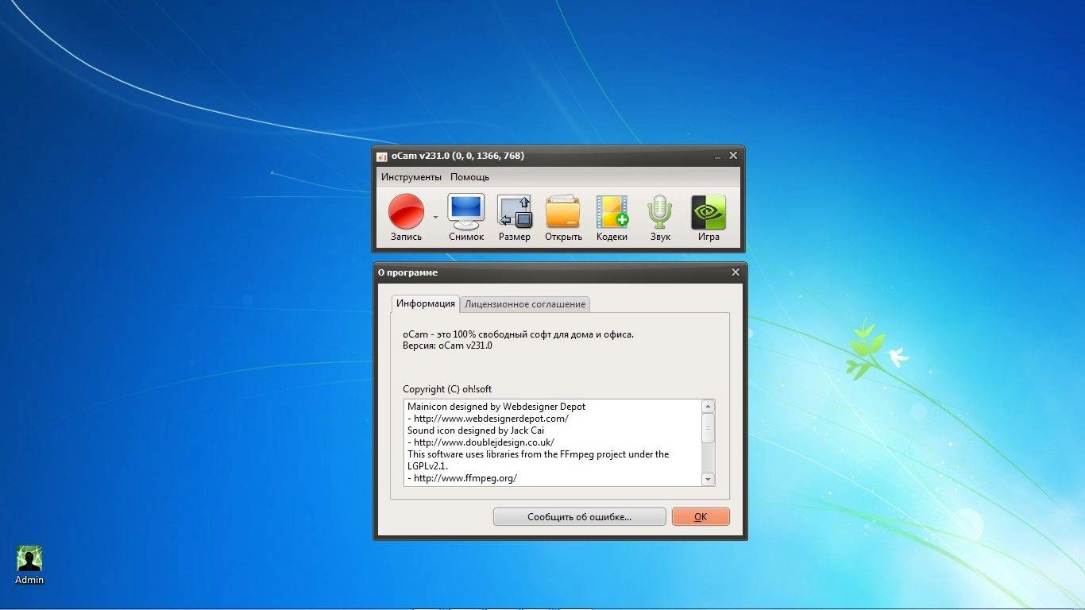Close the О программе dialog

coord(735,272)
